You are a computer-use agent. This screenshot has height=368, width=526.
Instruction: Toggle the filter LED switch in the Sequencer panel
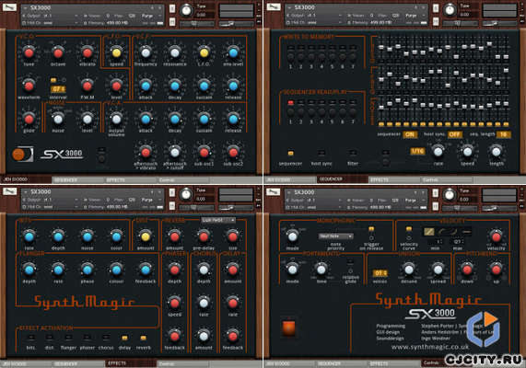353,153
